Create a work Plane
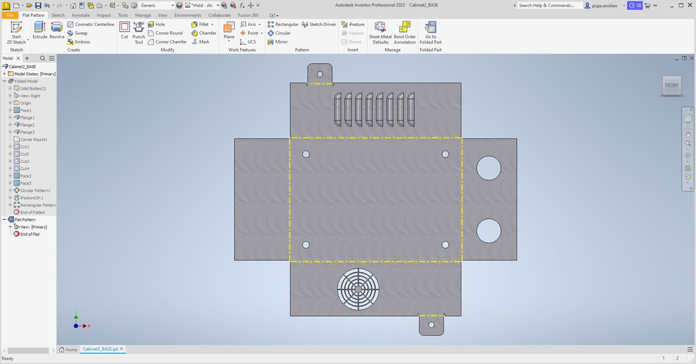 point(229,29)
